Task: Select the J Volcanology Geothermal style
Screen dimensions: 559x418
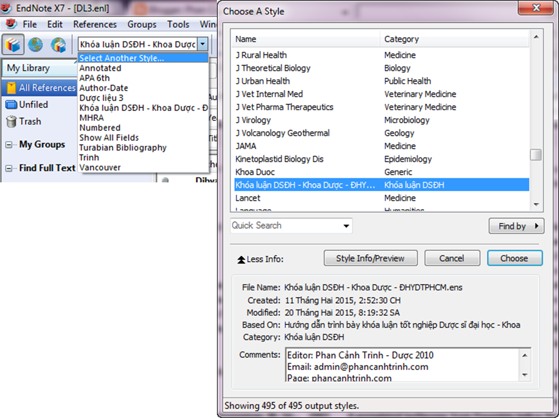Action: click(x=382, y=133)
